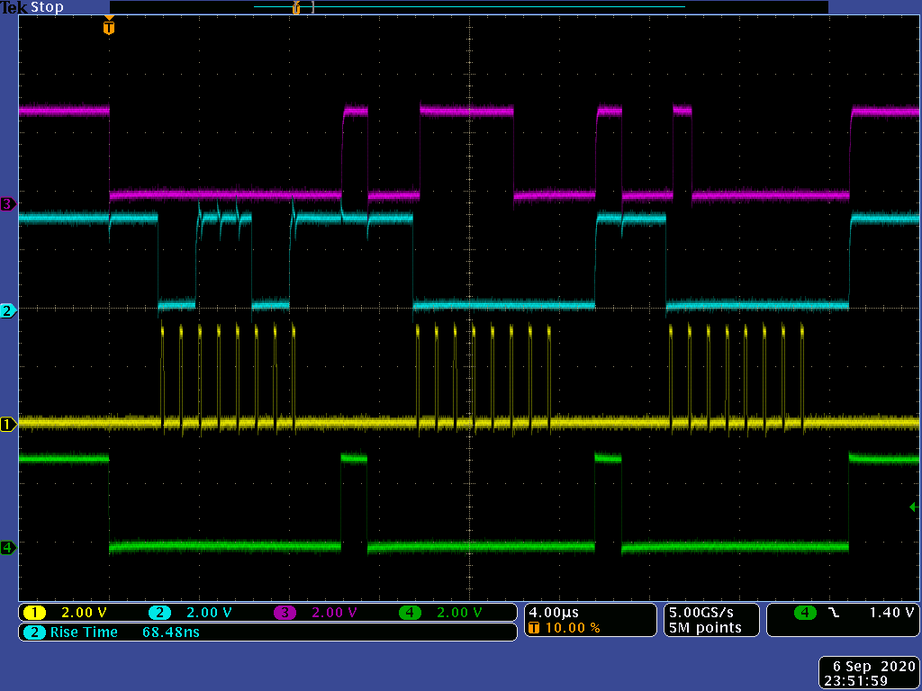Click the orange T icon beside 10.00 %

click(x=534, y=628)
